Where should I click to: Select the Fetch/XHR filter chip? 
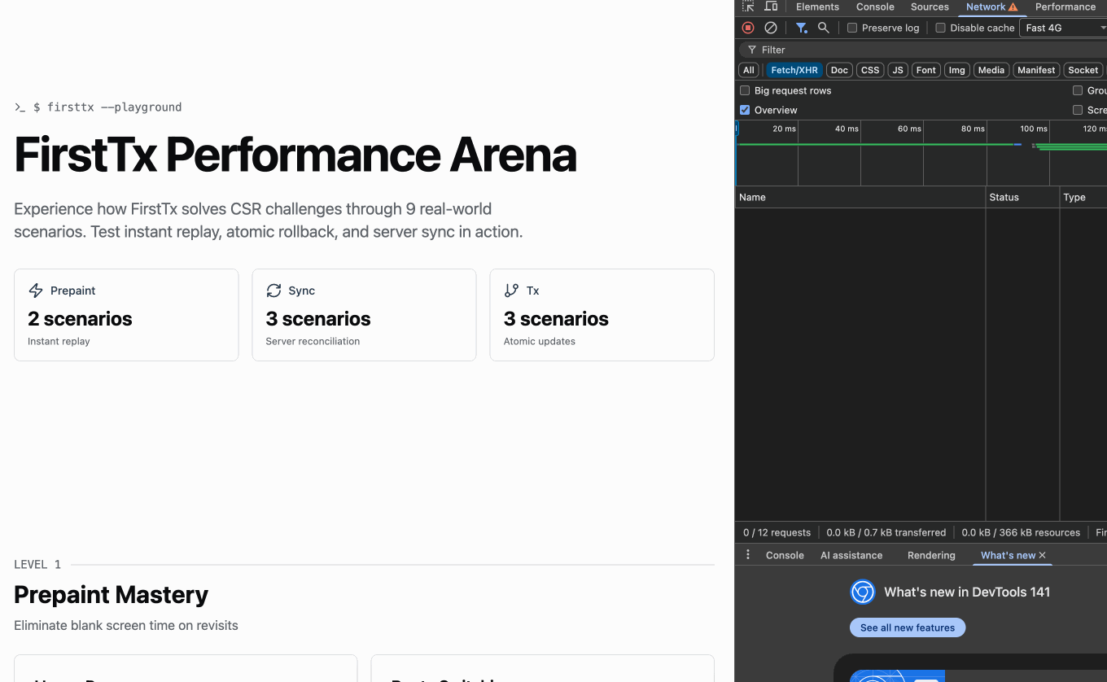pos(794,70)
